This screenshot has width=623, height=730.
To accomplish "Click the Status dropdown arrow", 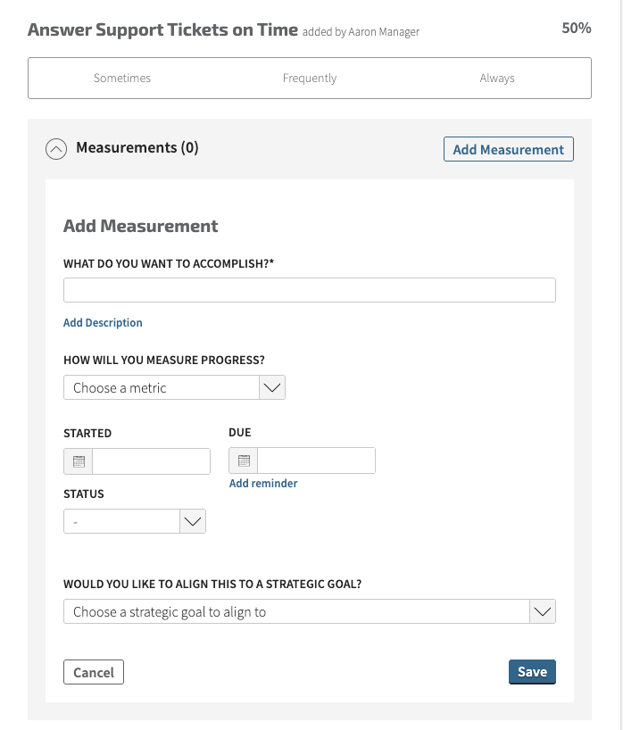I will 193,521.
